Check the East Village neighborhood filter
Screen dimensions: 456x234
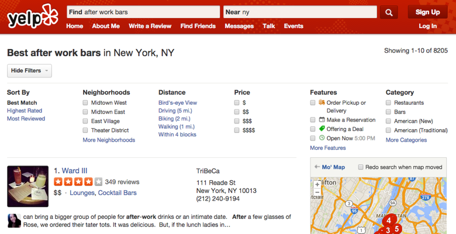pos(85,121)
